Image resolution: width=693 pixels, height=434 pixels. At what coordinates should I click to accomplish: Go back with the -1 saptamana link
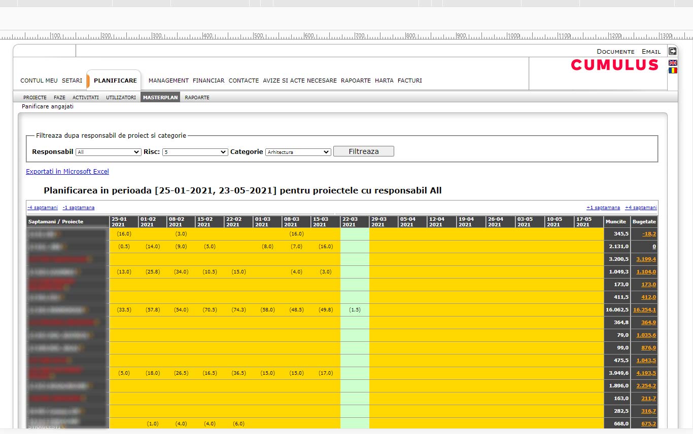click(x=79, y=208)
